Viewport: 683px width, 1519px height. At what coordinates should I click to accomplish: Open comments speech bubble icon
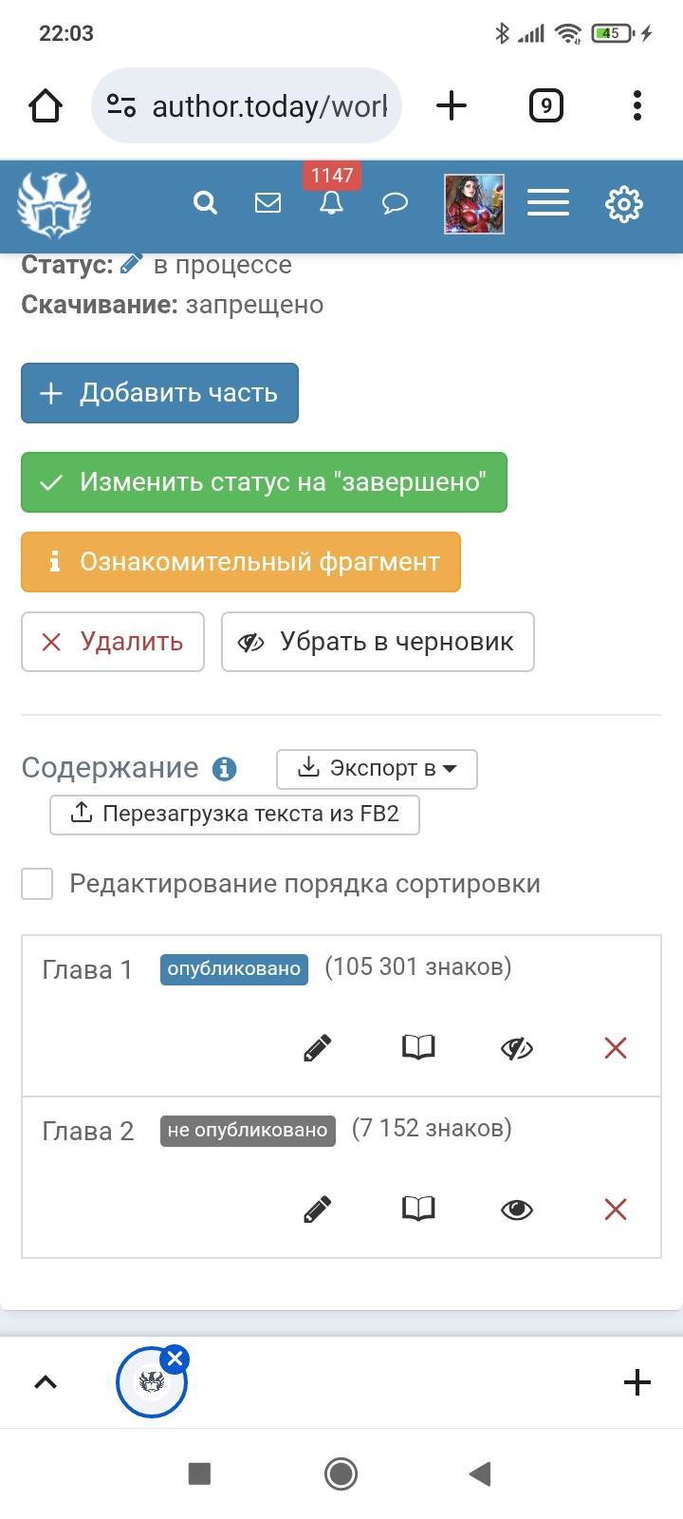pyautogui.click(x=395, y=203)
